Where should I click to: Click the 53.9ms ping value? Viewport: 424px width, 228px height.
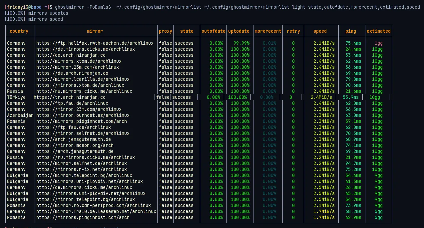[351, 97]
